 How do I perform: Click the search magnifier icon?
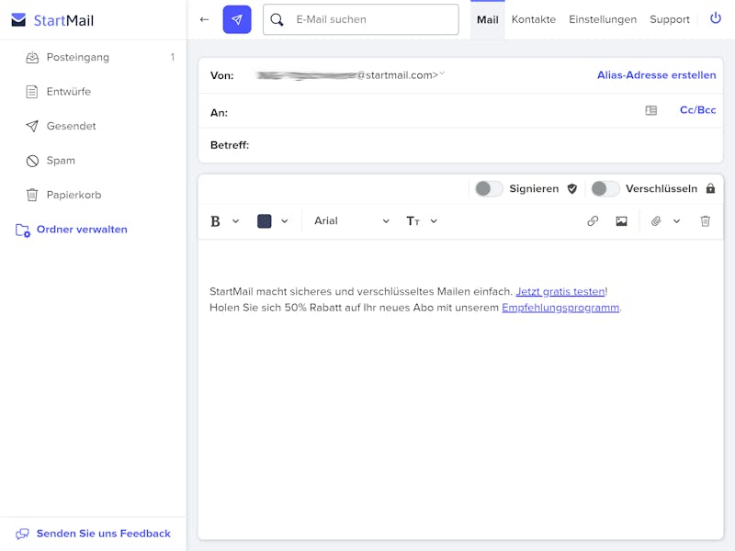[x=277, y=19]
